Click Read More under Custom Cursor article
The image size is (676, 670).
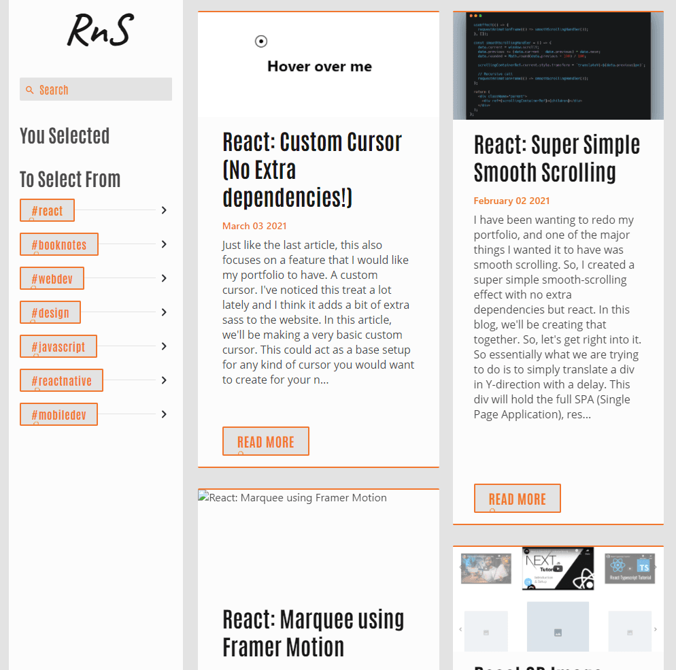point(266,441)
